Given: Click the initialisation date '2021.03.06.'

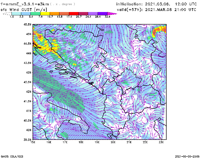Looking at the screenshot, I should 158,4.
